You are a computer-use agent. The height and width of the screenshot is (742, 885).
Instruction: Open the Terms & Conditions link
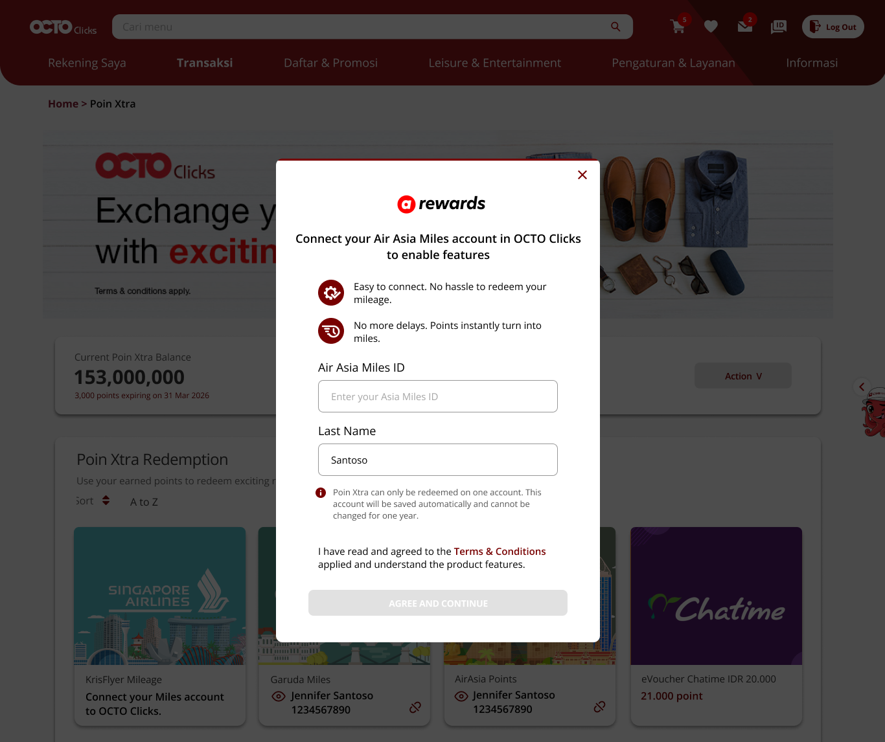pos(500,551)
